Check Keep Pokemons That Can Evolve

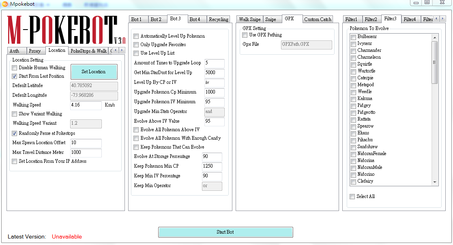[x=136, y=147]
